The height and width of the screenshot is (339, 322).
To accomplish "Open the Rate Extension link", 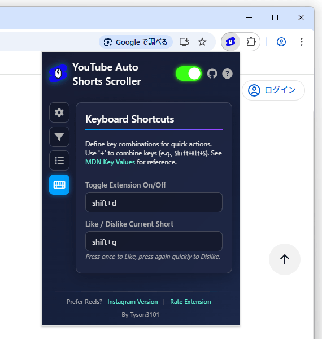I will 190,302.
